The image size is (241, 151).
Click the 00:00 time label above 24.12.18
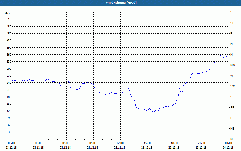229,143
